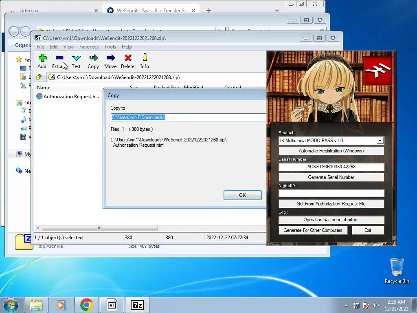Open the Favorites menu in 7-Zip
Screen dimensions: 417x313
89,47
